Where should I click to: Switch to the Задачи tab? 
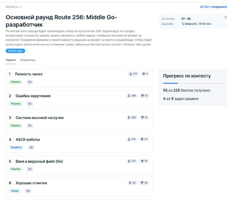(x=10, y=60)
